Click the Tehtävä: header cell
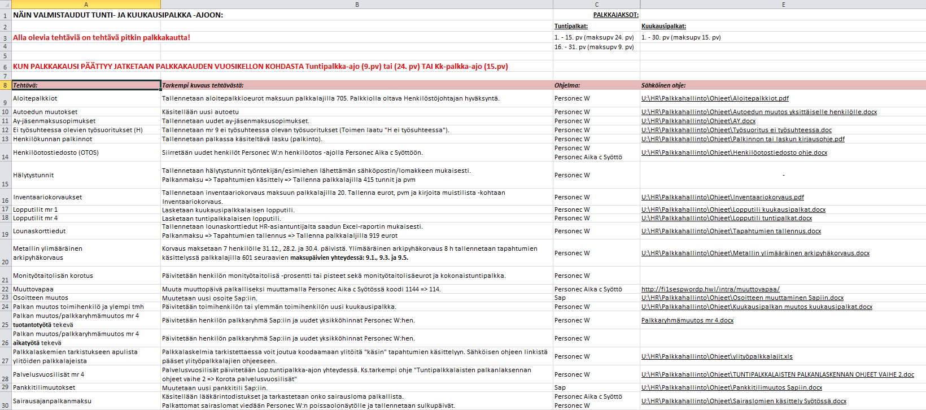 pyautogui.click(x=86, y=85)
